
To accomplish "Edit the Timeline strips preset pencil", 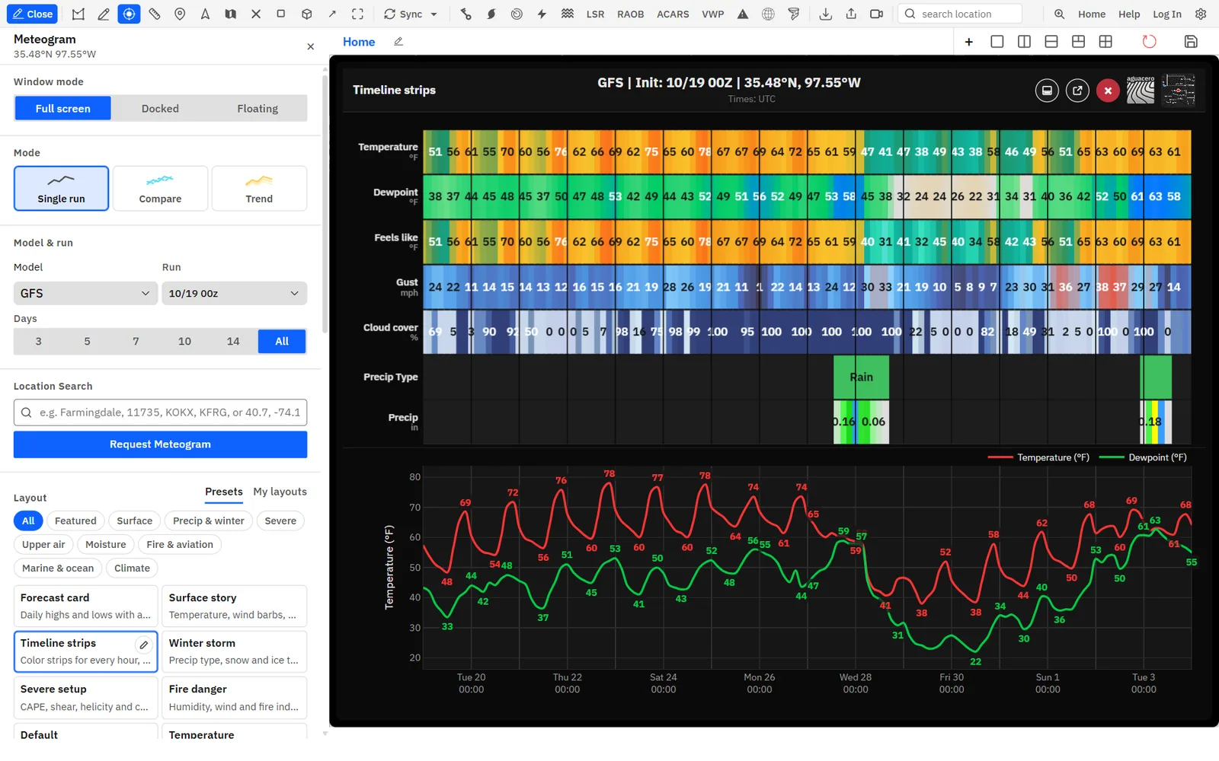I will pyautogui.click(x=143, y=645).
